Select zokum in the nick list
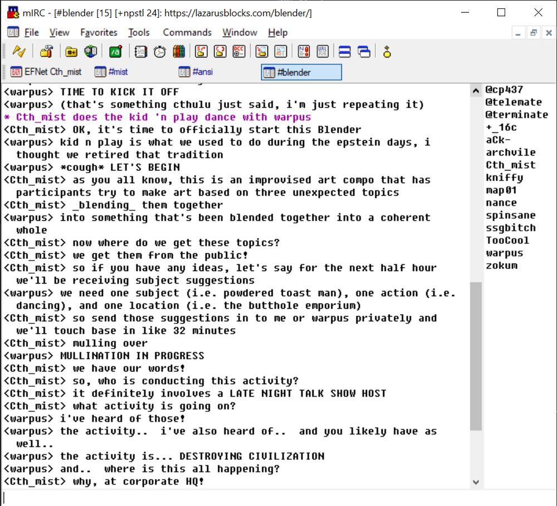 coord(501,266)
